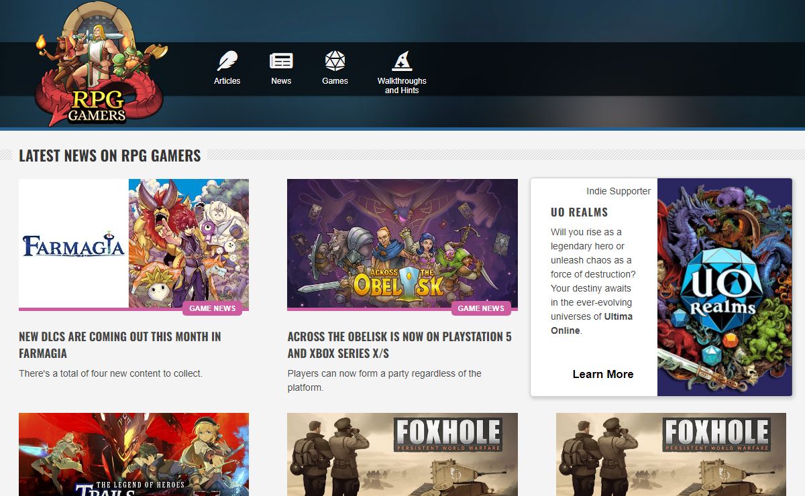Open News via the newspaper icon
Image resolution: width=805 pixels, height=496 pixels.
pos(281,61)
